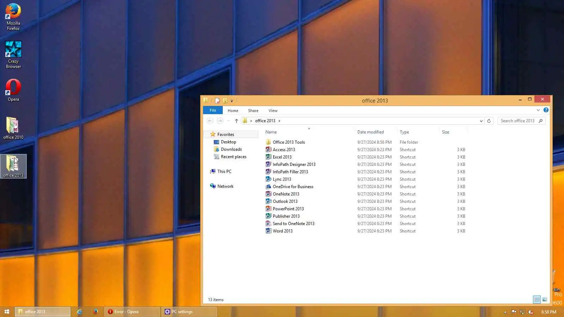Switch to Large icons view in status bar
The image size is (564, 317).
click(545, 299)
